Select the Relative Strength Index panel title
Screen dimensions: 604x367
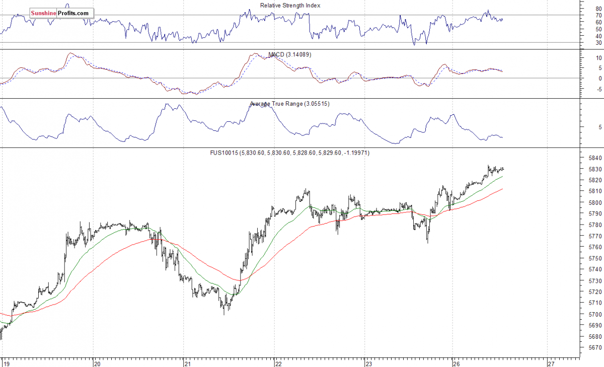(290, 6)
